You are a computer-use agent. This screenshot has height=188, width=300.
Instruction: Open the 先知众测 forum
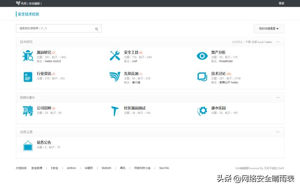point(131,74)
